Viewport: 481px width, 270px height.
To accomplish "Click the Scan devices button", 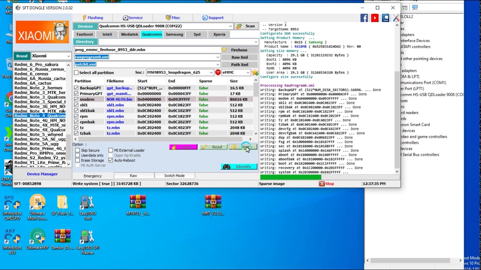I will pyautogui.click(x=246, y=26).
